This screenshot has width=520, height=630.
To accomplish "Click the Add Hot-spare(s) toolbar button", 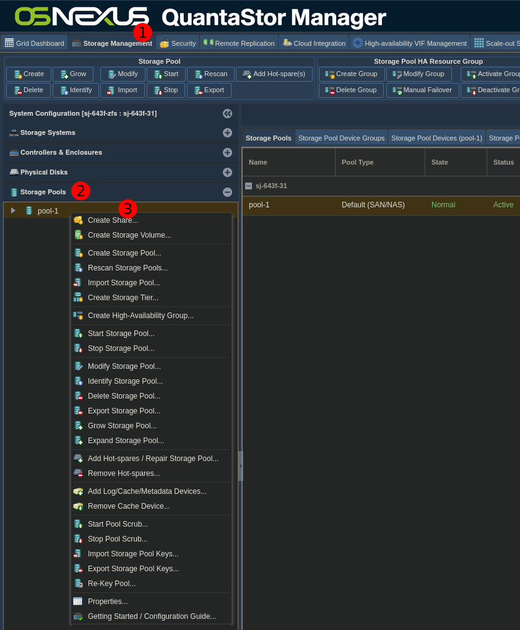I will pyautogui.click(x=274, y=74).
